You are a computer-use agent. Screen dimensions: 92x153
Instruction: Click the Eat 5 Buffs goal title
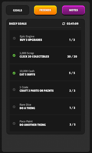coord(27,75)
